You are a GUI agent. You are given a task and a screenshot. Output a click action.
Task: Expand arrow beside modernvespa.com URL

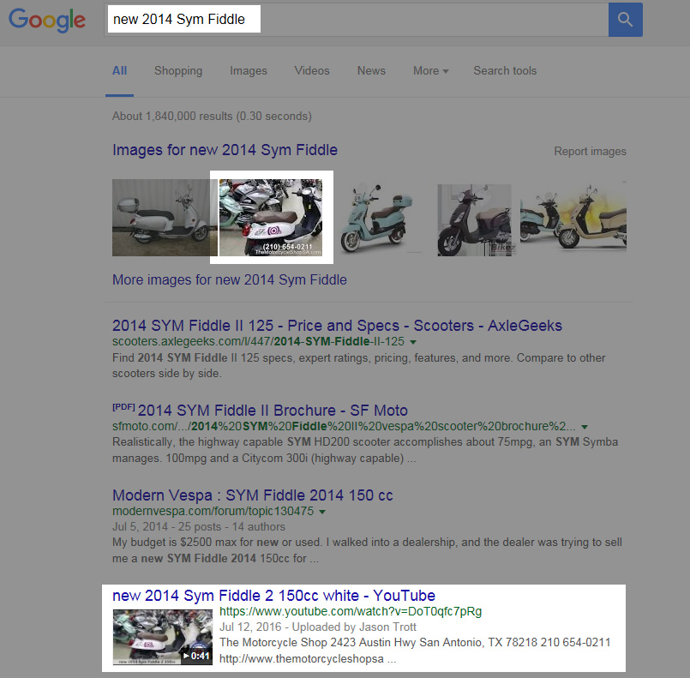click(x=322, y=512)
